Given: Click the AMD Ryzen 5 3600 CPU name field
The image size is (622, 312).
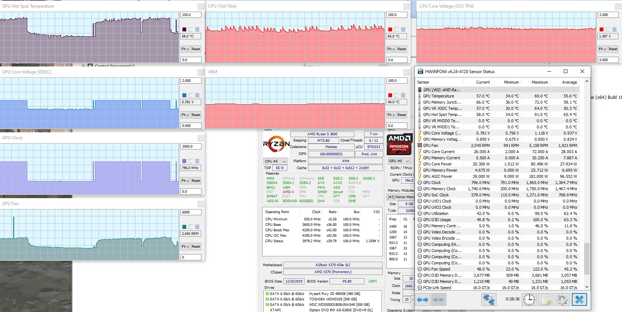Looking at the screenshot, I should click(322, 134).
